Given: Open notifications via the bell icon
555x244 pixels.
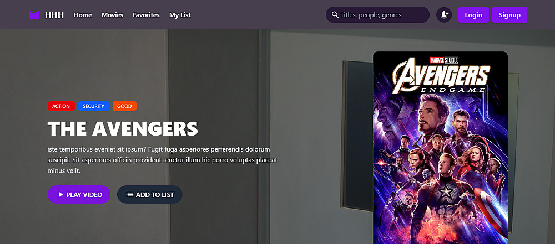Looking at the screenshot, I should click(444, 15).
